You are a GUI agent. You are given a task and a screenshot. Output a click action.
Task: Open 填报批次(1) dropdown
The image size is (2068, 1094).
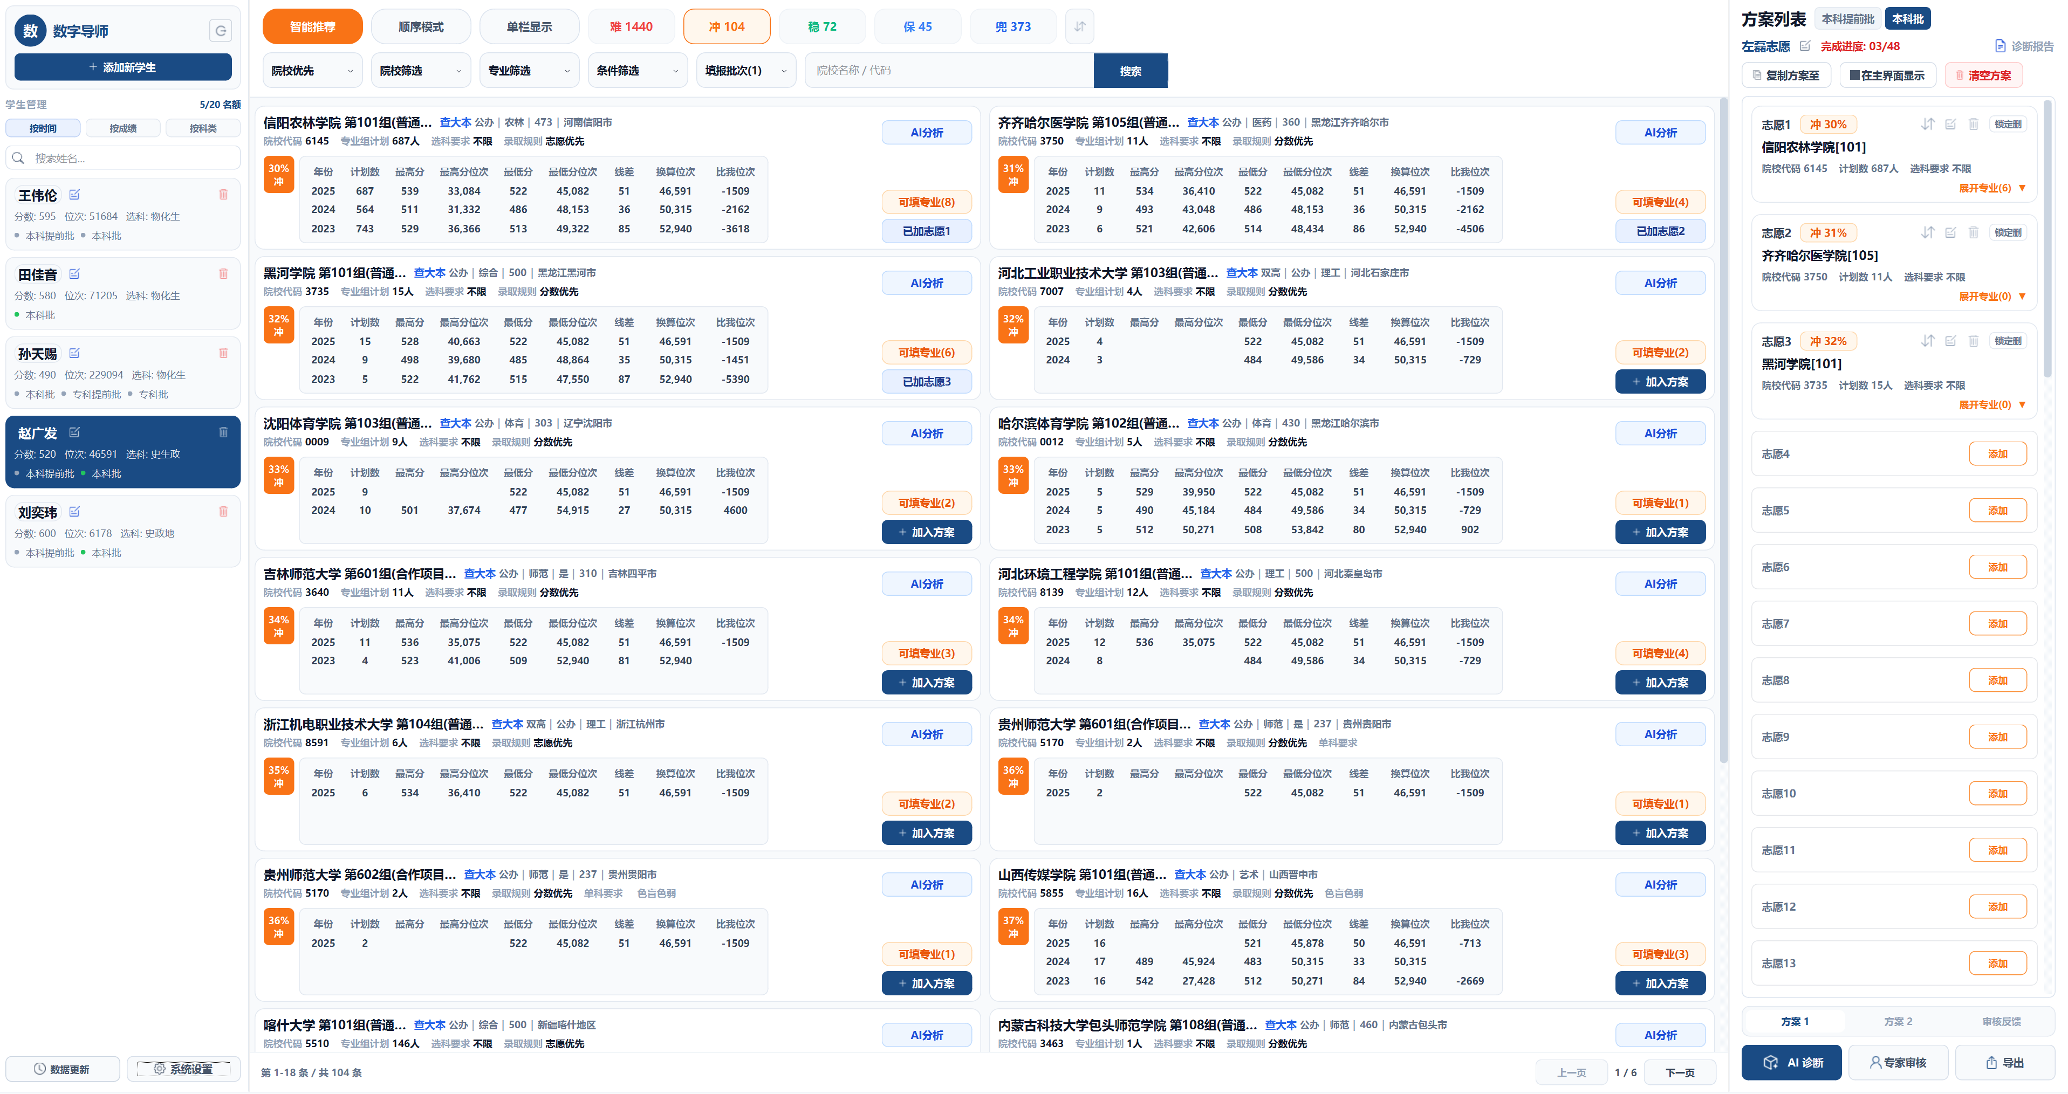[x=746, y=71]
